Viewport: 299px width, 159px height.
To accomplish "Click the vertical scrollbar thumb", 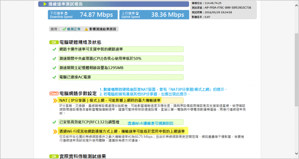I will tap(297, 70).
